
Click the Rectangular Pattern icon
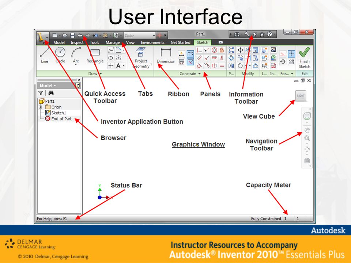(231, 50)
